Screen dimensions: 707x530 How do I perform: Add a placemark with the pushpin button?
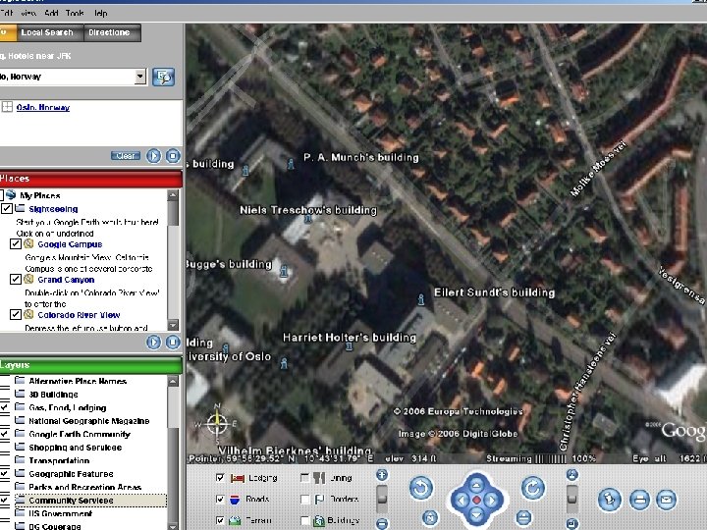click(x=610, y=499)
